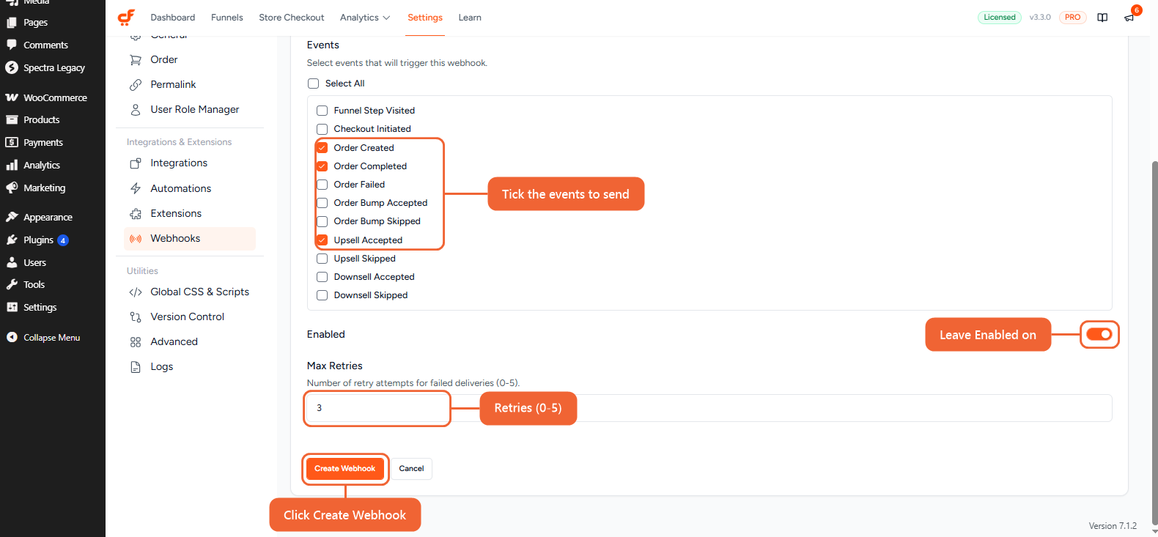Open Webhooks settings in the sidebar
The height and width of the screenshot is (537, 1158).
[x=190, y=239]
